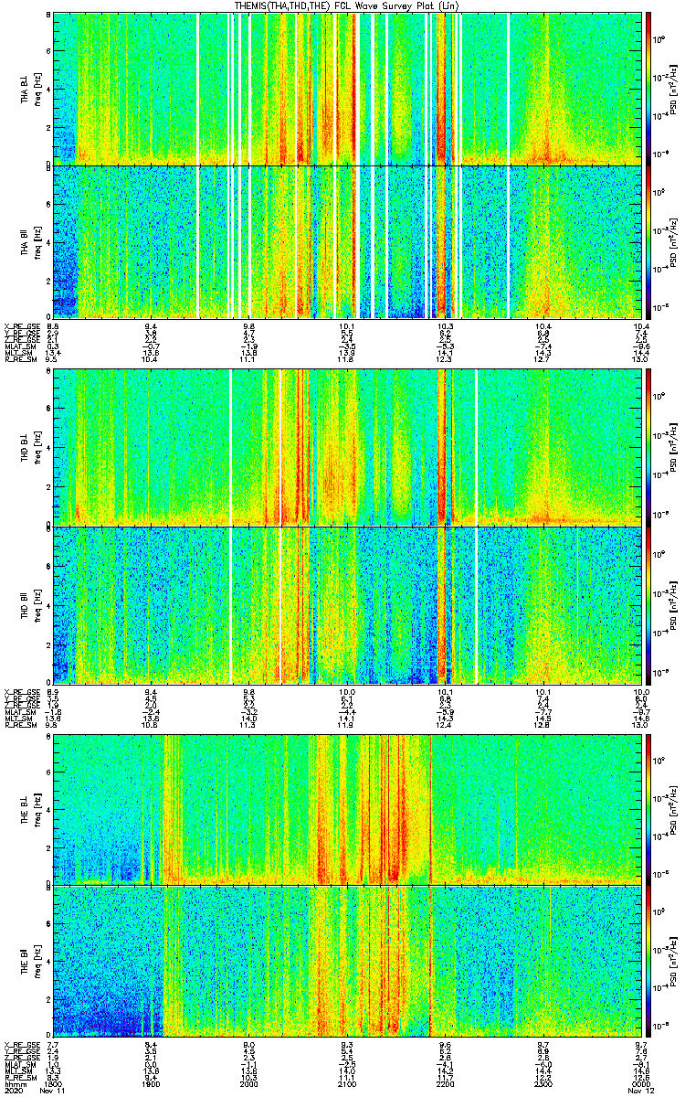Select the THA B-perpendicular spectrogram panel

[x=350, y=89]
